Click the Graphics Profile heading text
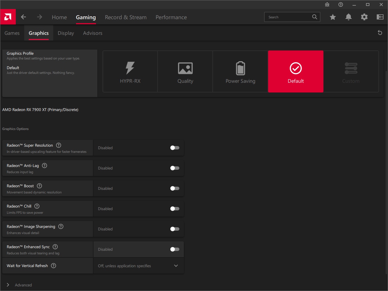The width and height of the screenshot is (388, 291). [20, 53]
